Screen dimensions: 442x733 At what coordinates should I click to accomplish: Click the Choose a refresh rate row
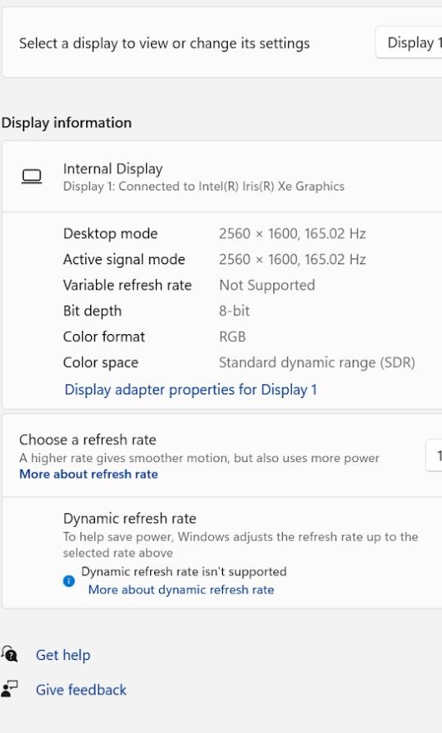tap(222, 456)
